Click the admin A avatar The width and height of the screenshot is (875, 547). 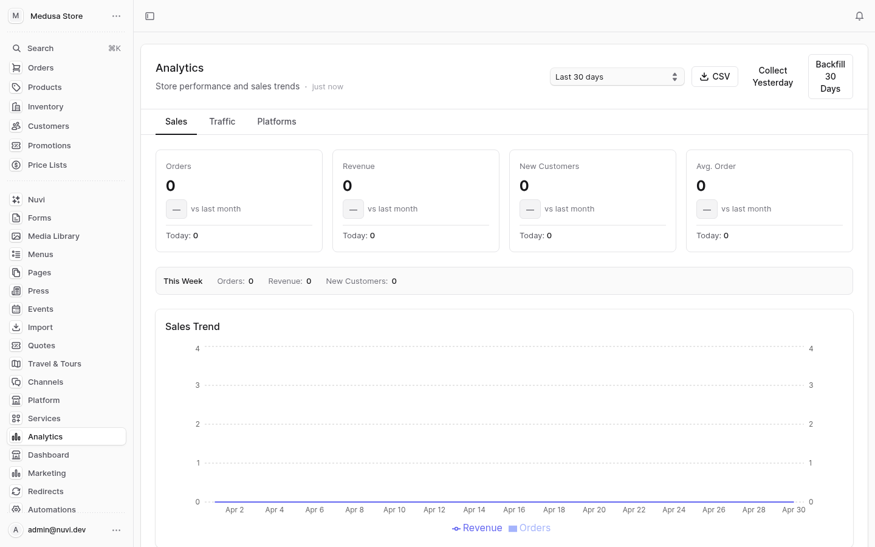16,530
